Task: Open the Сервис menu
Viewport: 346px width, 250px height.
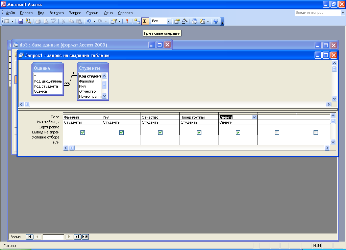Action: (92, 13)
